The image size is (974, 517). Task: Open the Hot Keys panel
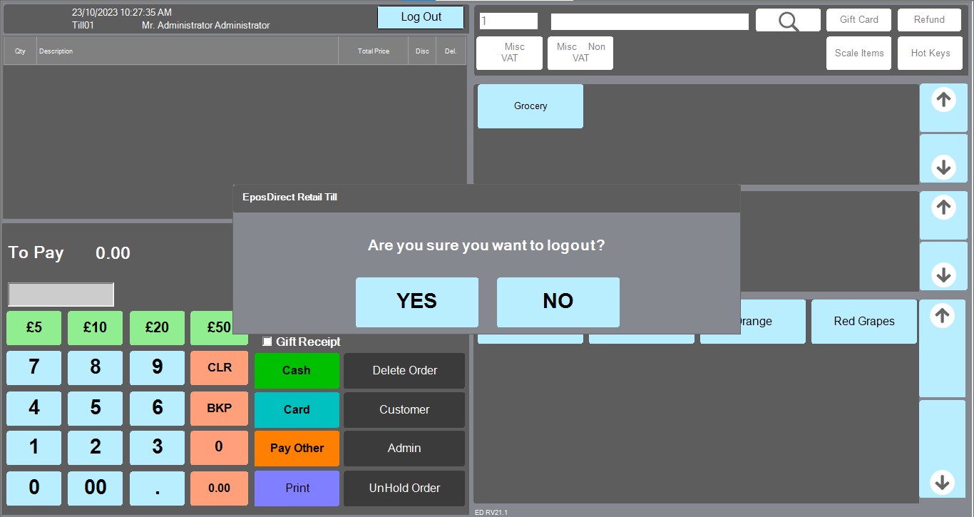pyautogui.click(x=930, y=53)
